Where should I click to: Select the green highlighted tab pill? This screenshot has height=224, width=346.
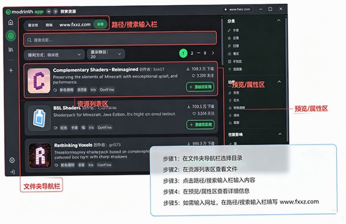click(x=100, y=24)
